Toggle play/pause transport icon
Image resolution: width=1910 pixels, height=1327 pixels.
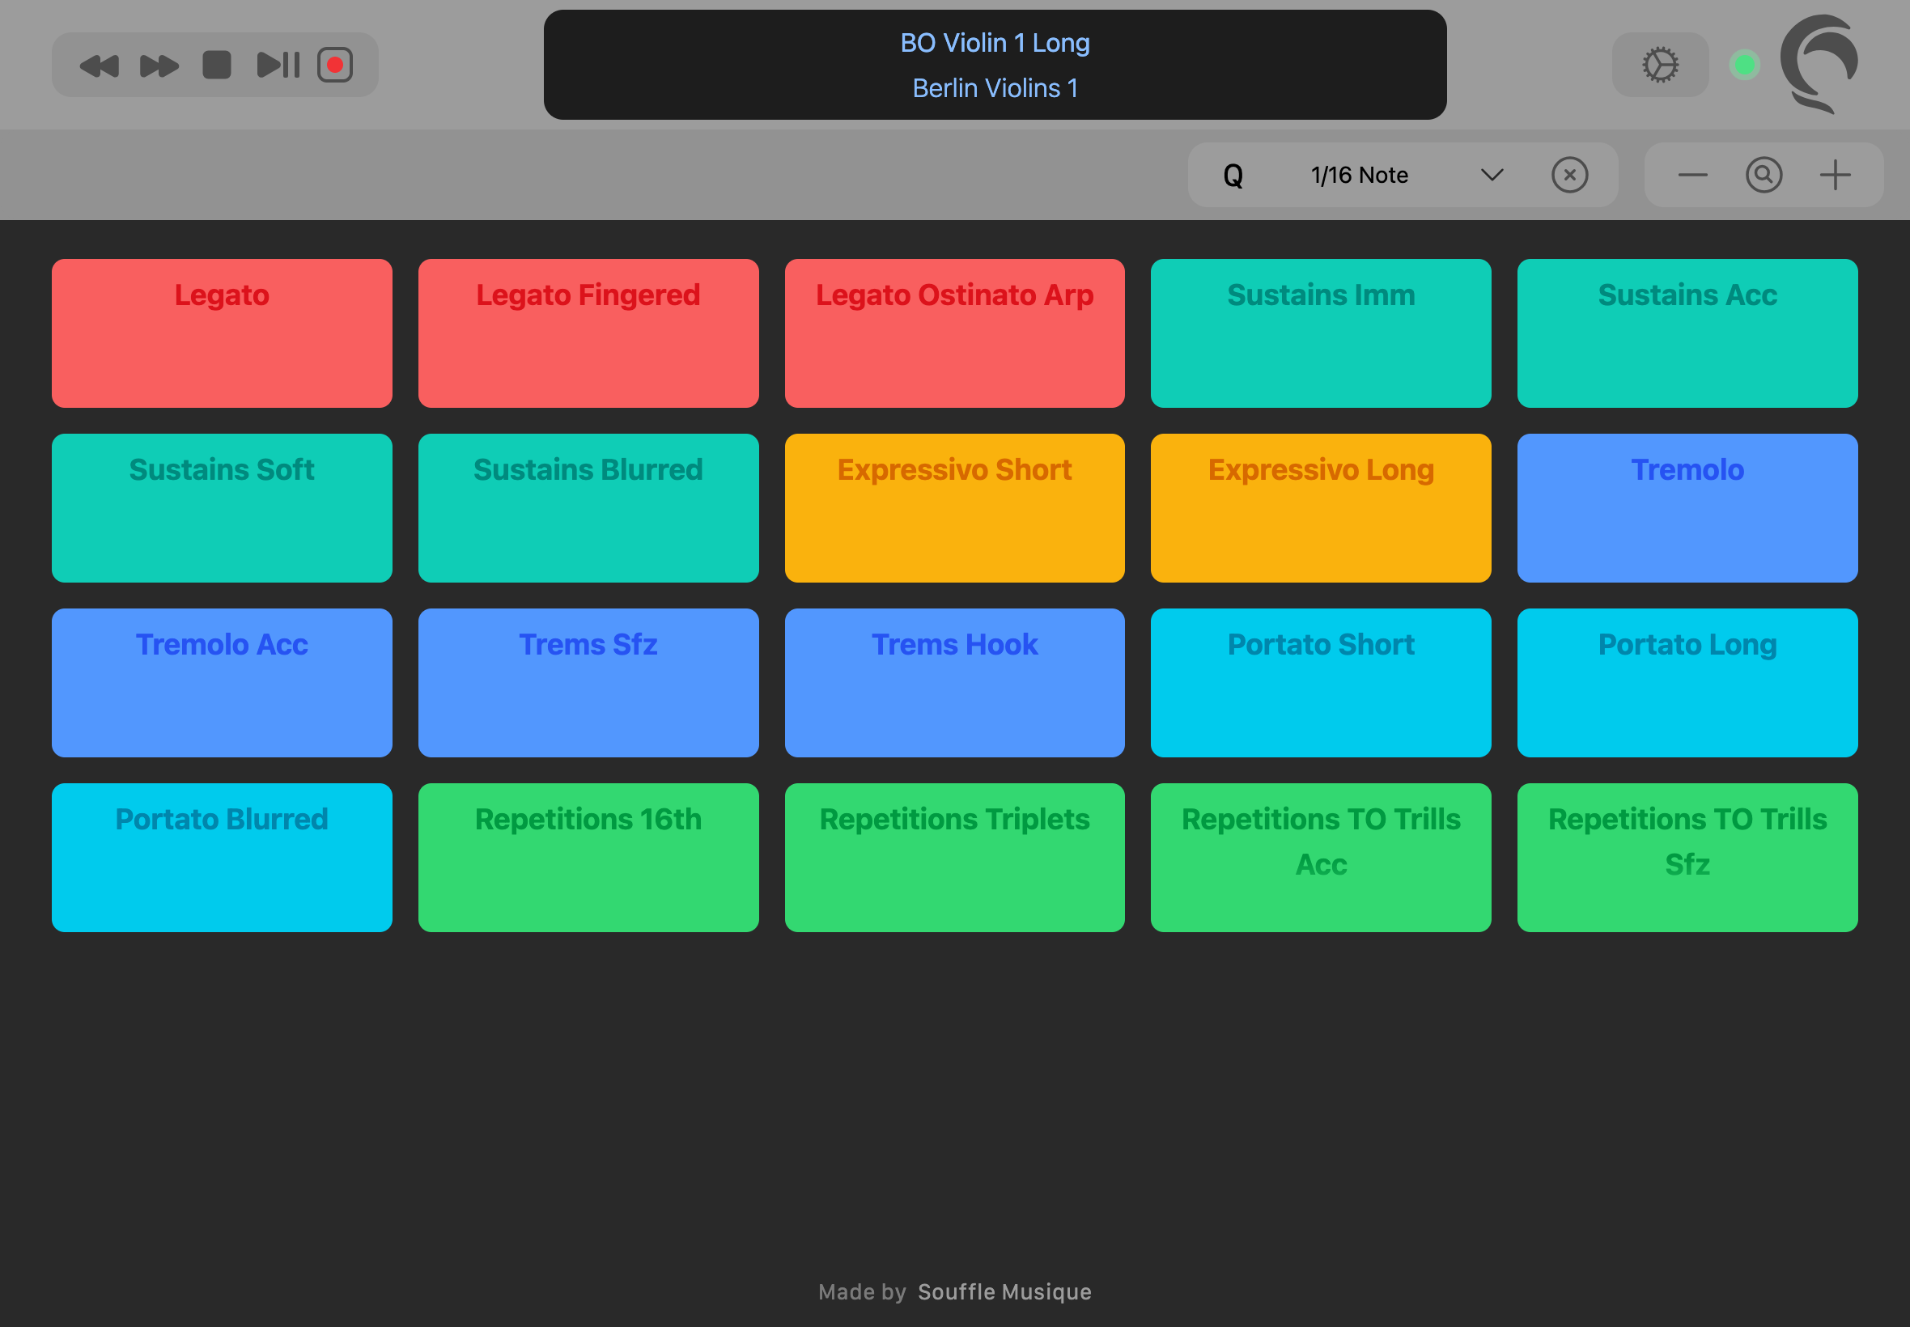[278, 65]
